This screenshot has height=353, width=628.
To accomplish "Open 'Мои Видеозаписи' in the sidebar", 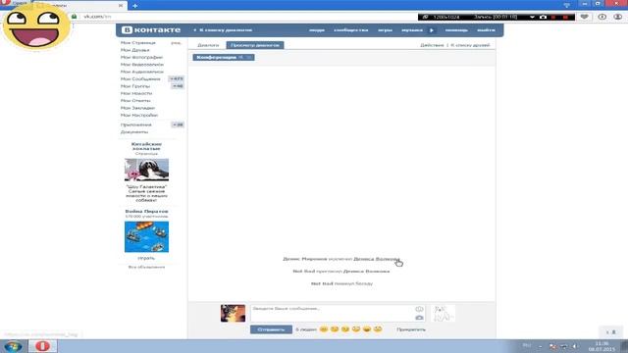I will (142, 65).
